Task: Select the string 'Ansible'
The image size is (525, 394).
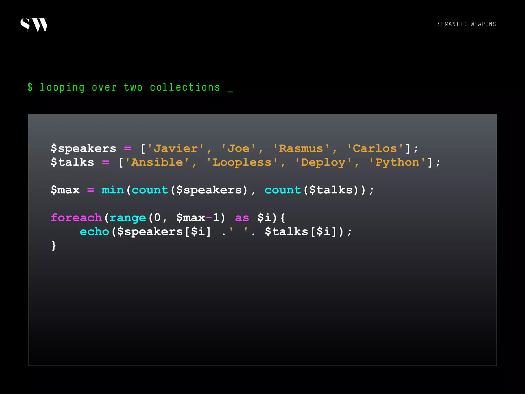Action: point(157,162)
